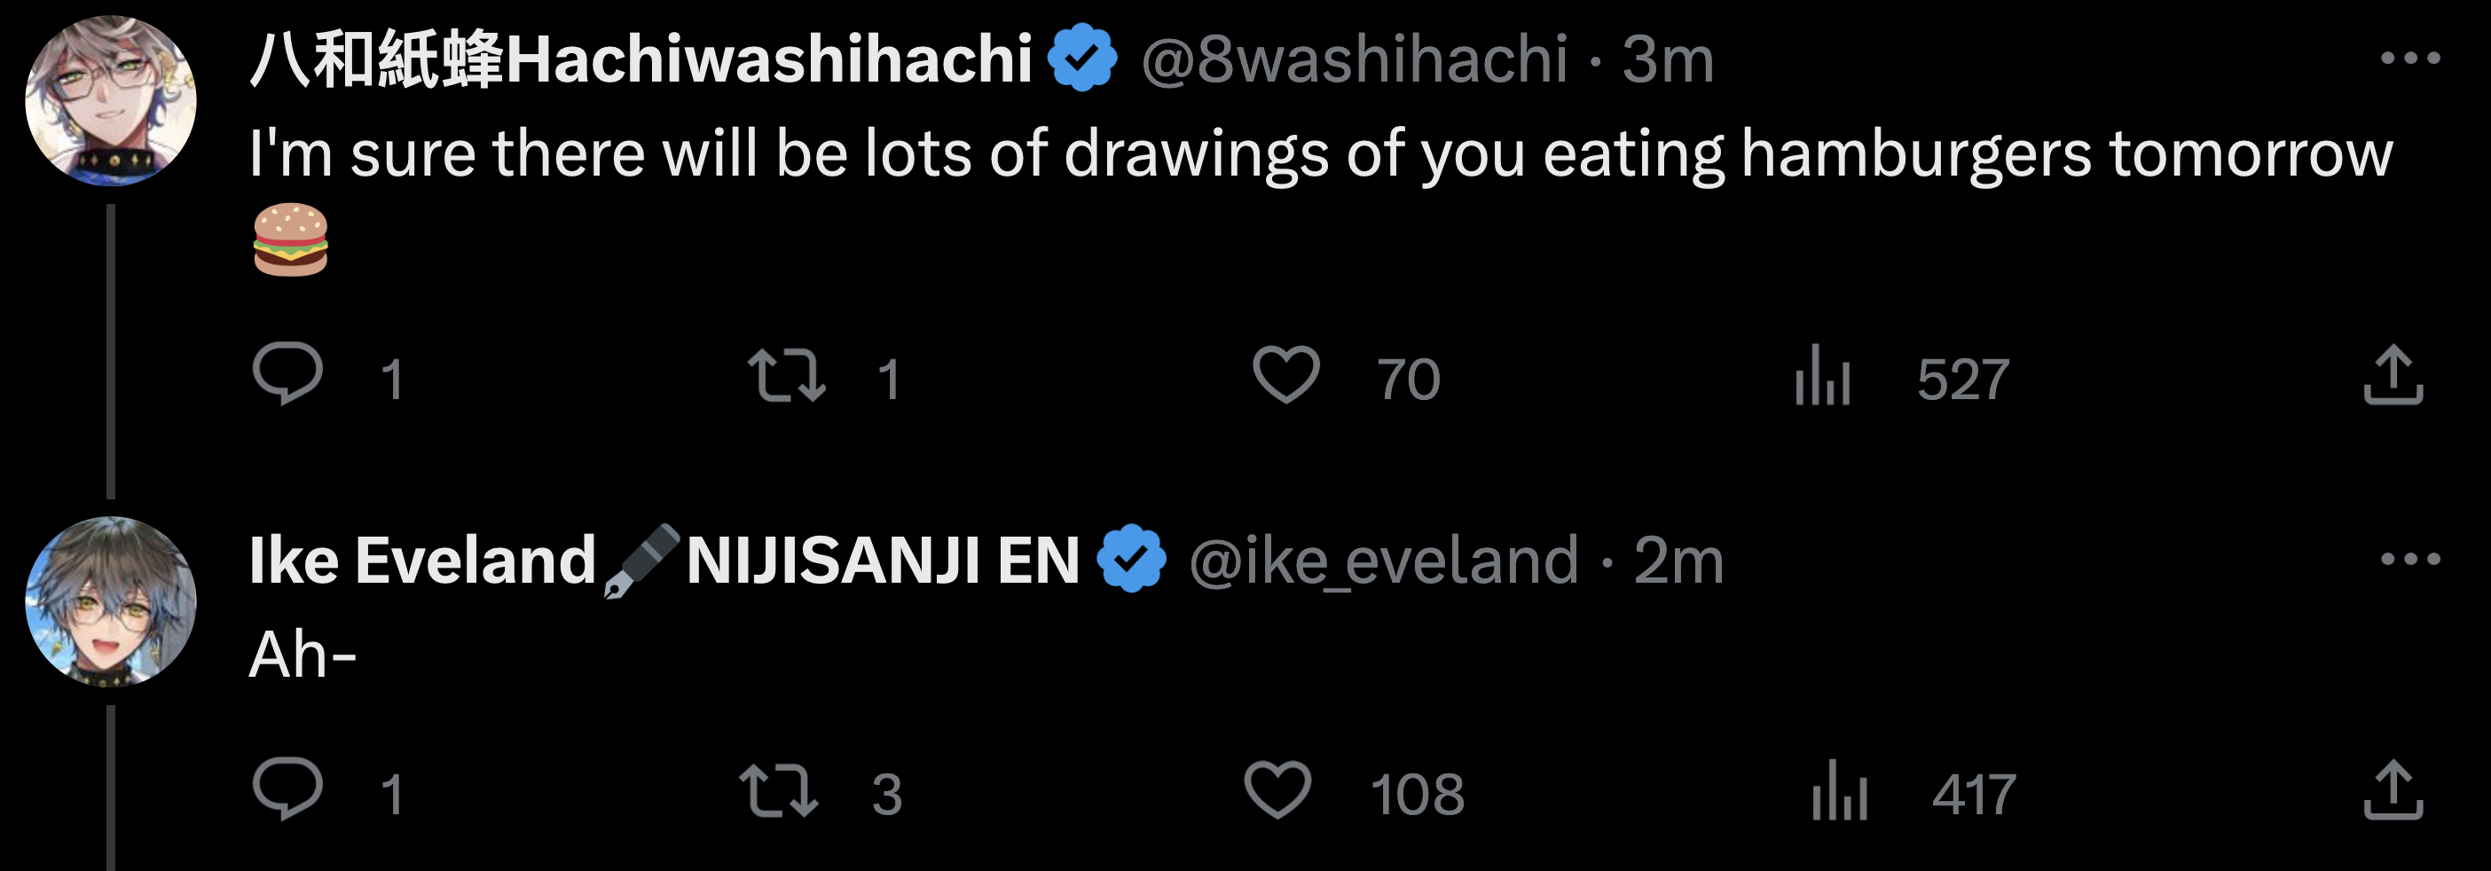Open the 3m timestamp of first tweet
Image resolution: width=2491 pixels, height=871 pixels.
(x=1667, y=60)
